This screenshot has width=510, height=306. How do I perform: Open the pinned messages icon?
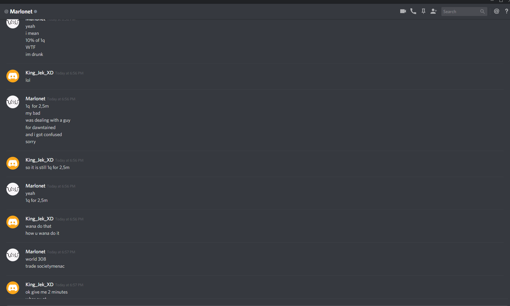[x=424, y=11]
